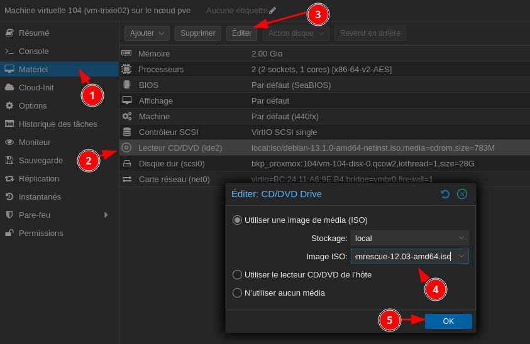Viewport: 530px width, 344px height.
Task: Open the Image ISO dropdown arrow
Action: click(461, 256)
